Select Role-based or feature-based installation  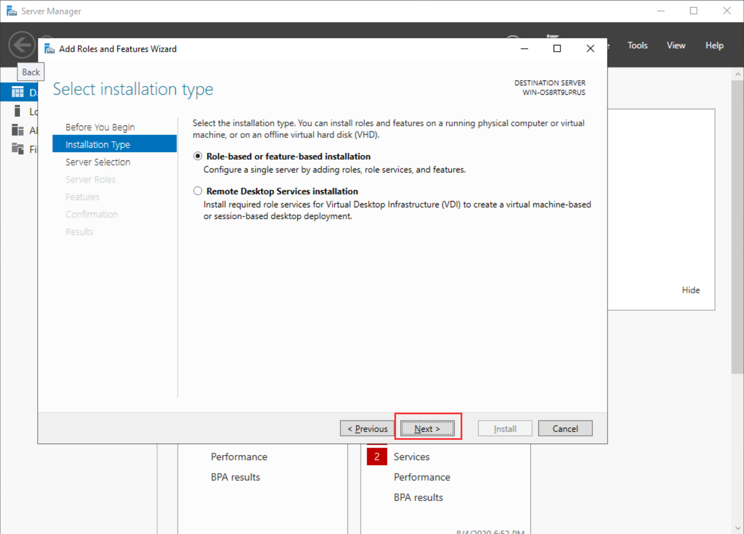coord(198,156)
